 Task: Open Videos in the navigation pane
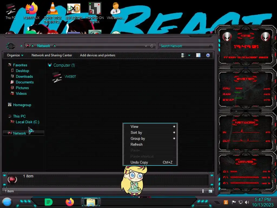coord(21,93)
